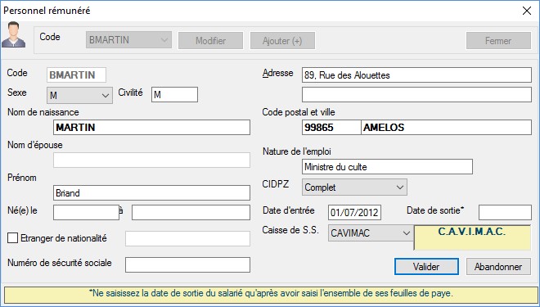Click the Modifier button
The width and height of the screenshot is (540, 307).
pyautogui.click(x=210, y=41)
